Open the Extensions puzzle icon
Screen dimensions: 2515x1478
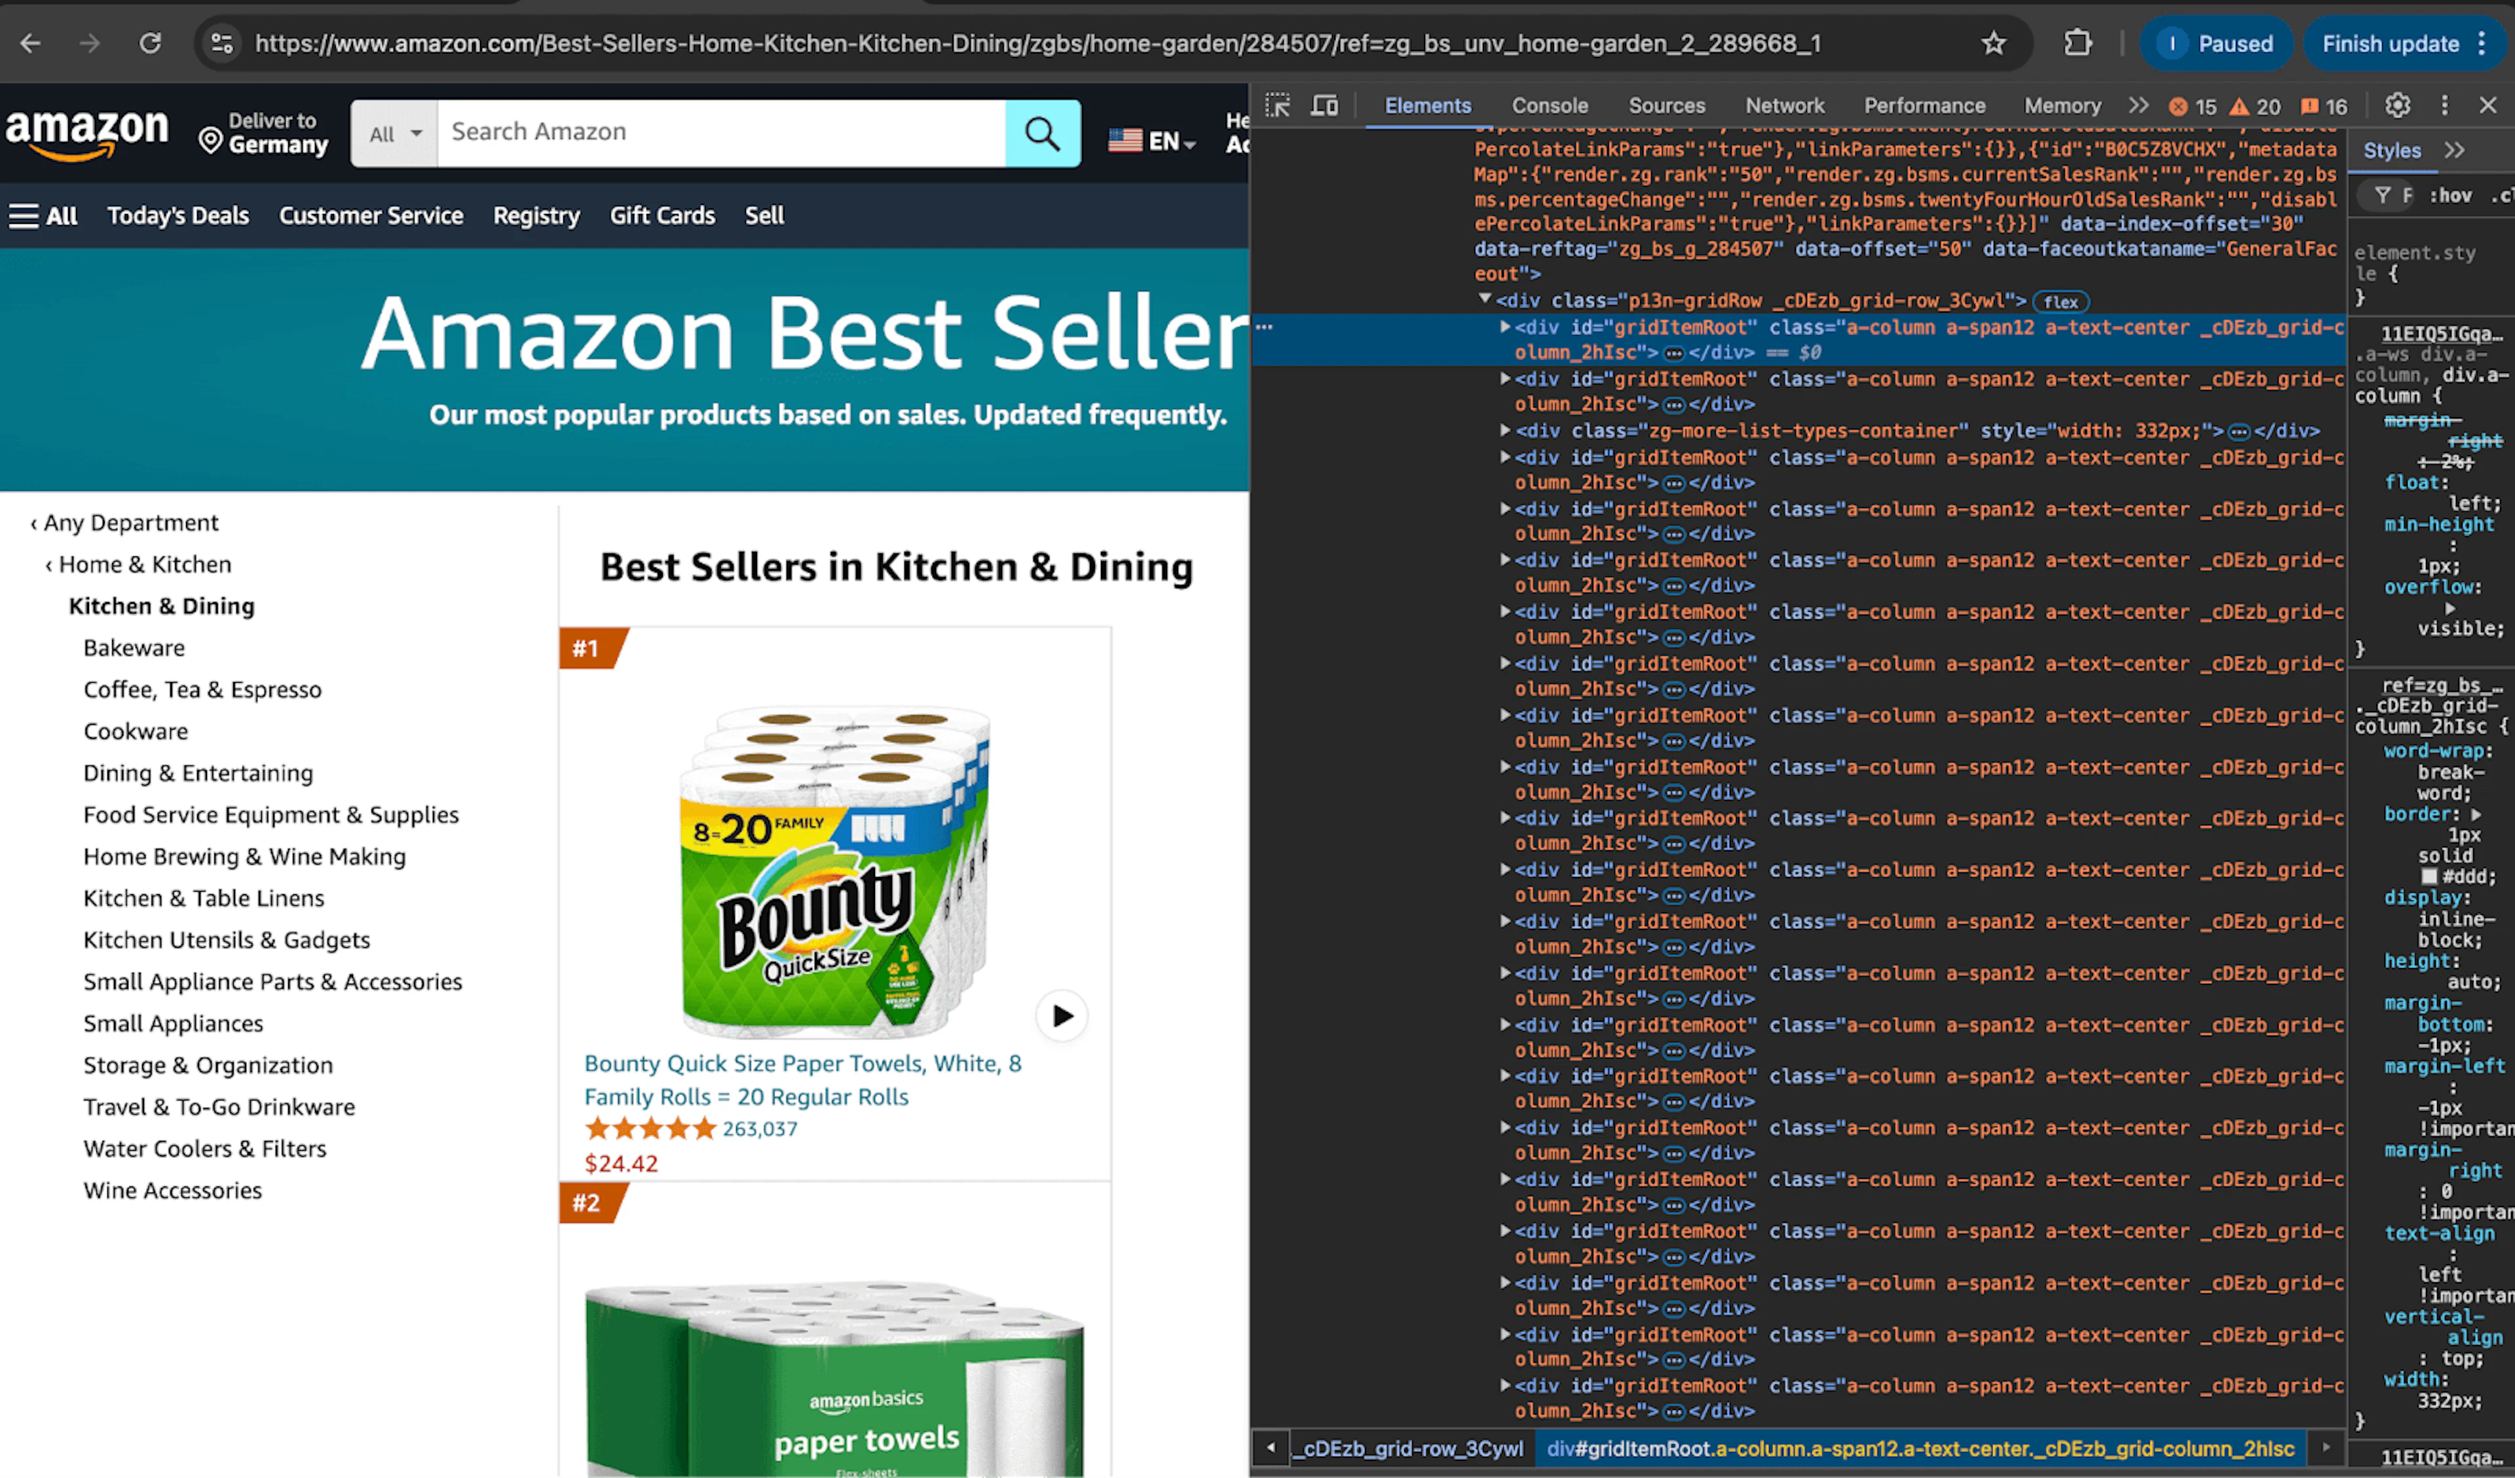(2078, 43)
